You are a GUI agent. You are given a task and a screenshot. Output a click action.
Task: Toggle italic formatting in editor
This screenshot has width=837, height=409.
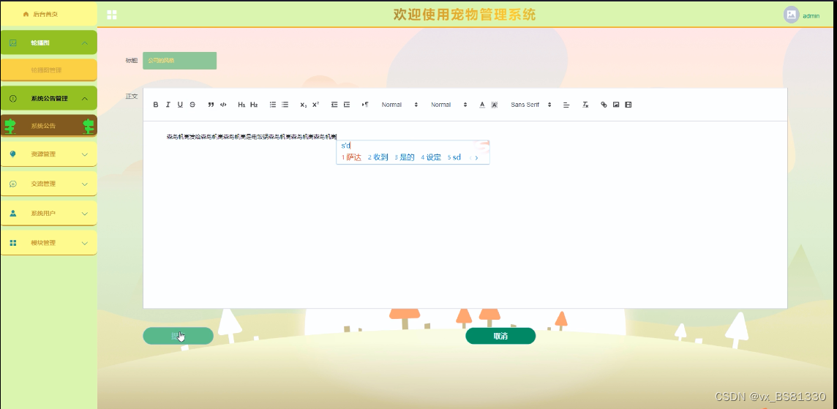click(168, 105)
